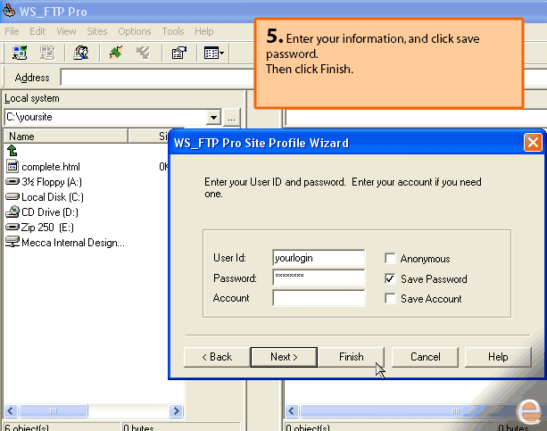Image resolution: width=547 pixels, height=431 pixels.
Task: Click the Connect to site toolbar icon
Action: (20, 54)
